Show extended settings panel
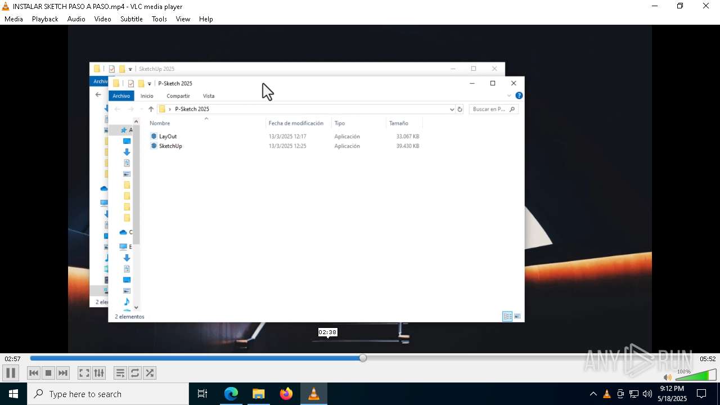 coord(99,373)
